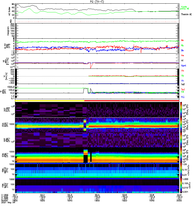Click the FBK scm1 nT color bar
Screen dimensions: 194x206
(181, 185)
